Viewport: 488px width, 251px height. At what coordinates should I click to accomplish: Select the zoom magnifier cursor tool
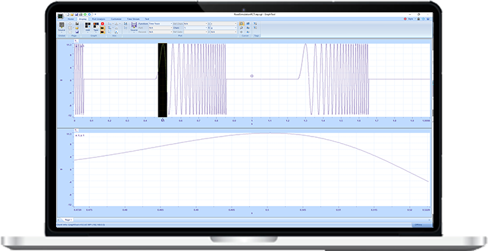[x=241, y=28]
